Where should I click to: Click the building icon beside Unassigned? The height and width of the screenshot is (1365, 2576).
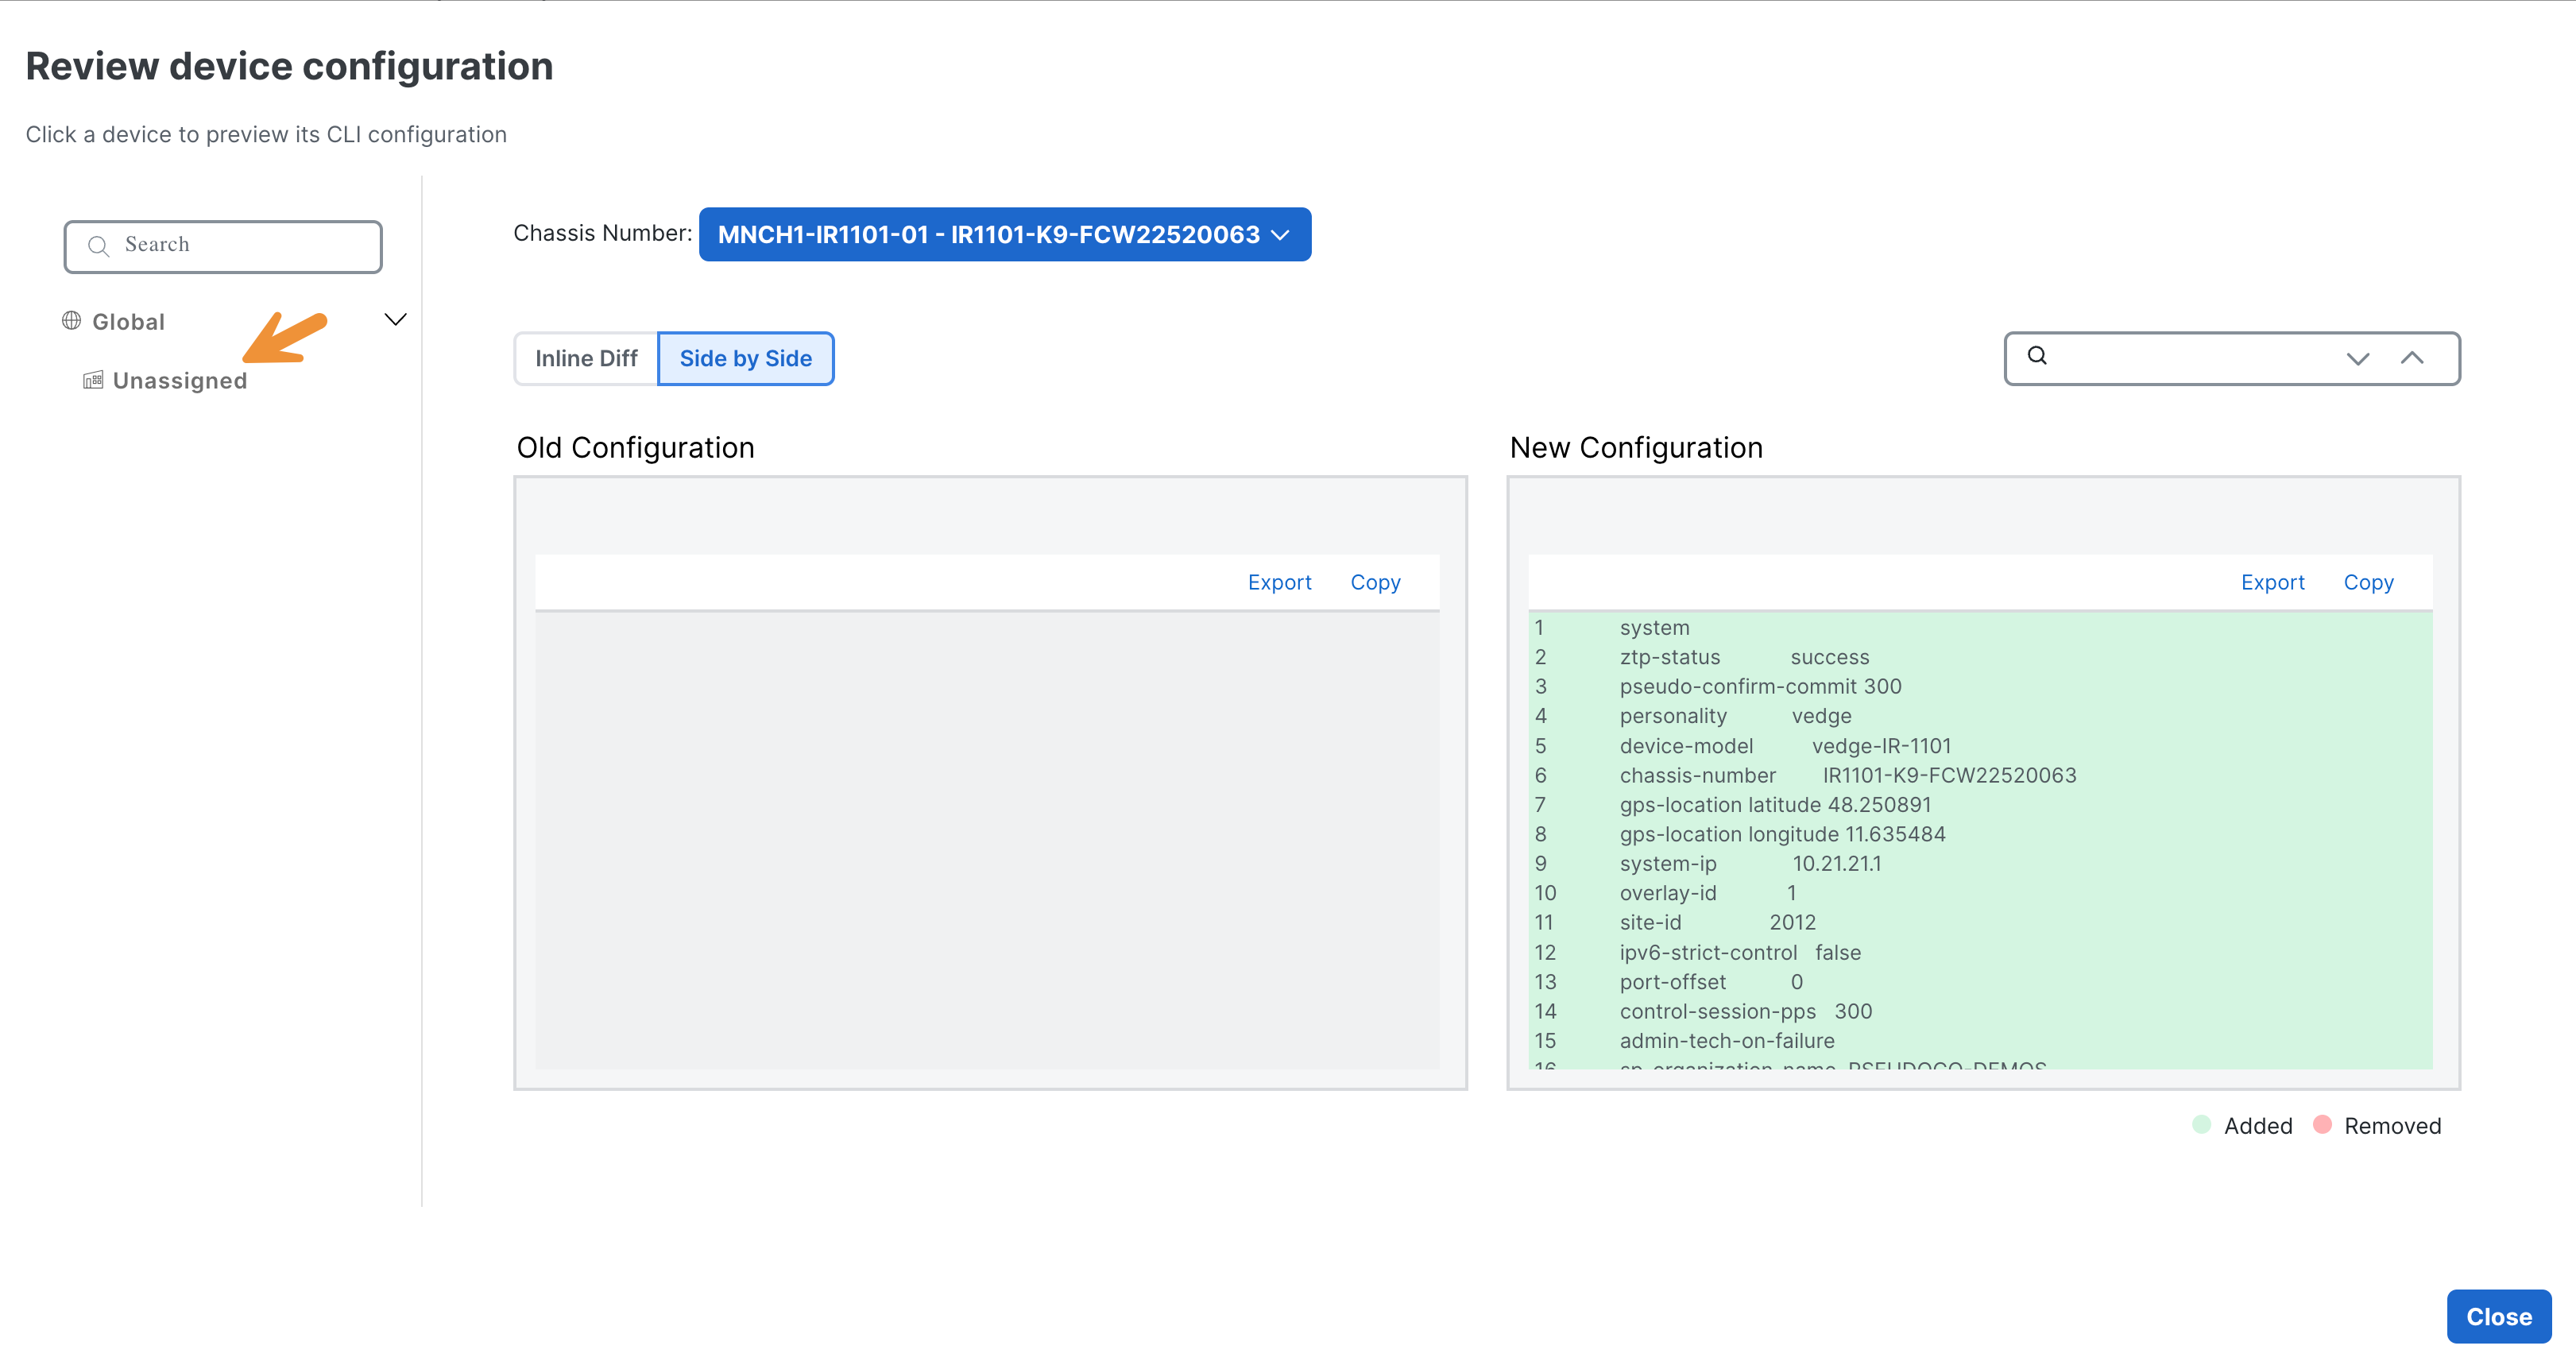(x=93, y=379)
